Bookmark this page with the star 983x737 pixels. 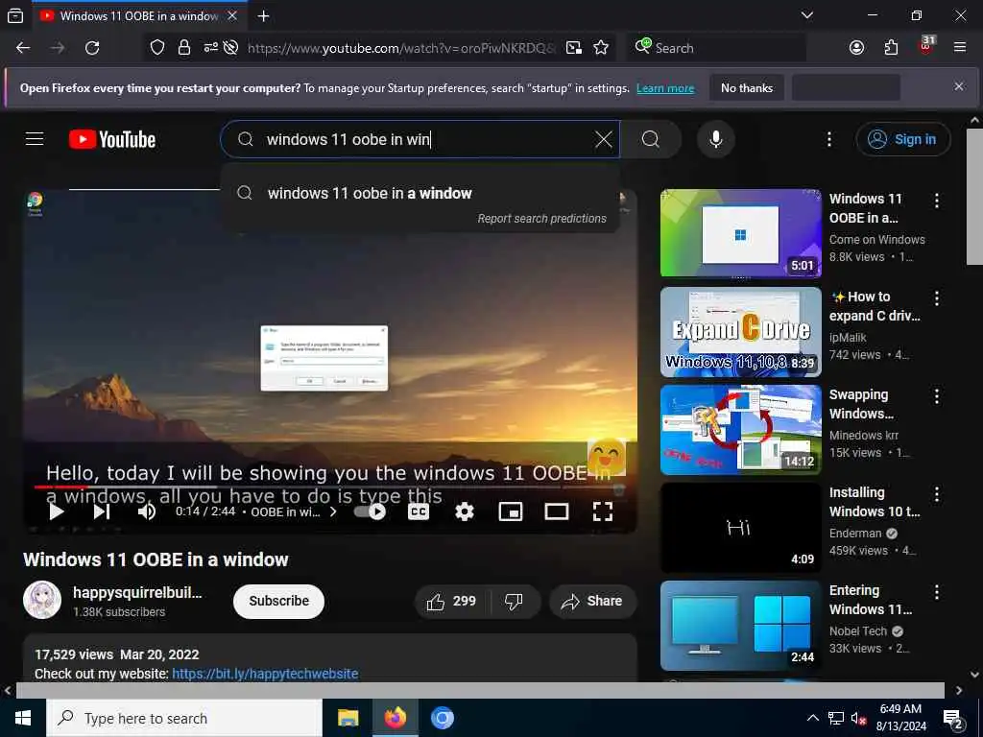[601, 48]
